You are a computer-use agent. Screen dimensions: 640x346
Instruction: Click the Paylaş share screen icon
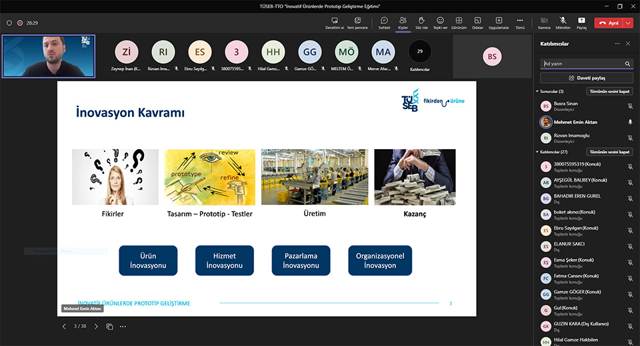click(x=581, y=23)
